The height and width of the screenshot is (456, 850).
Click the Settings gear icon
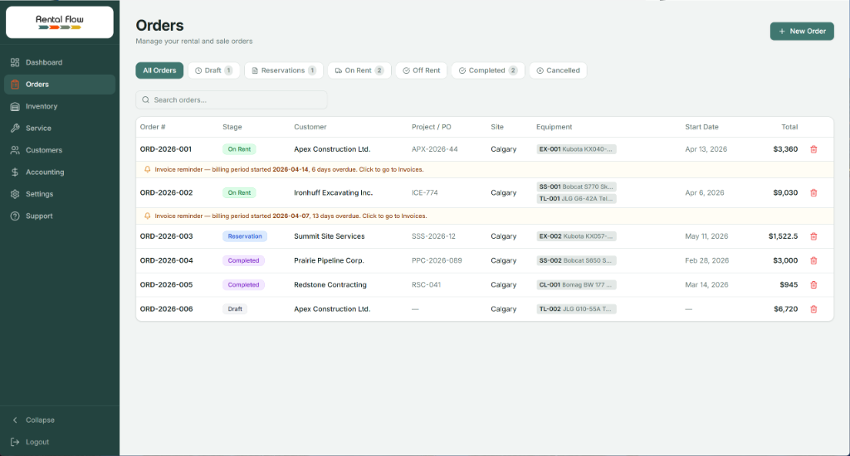coord(15,194)
